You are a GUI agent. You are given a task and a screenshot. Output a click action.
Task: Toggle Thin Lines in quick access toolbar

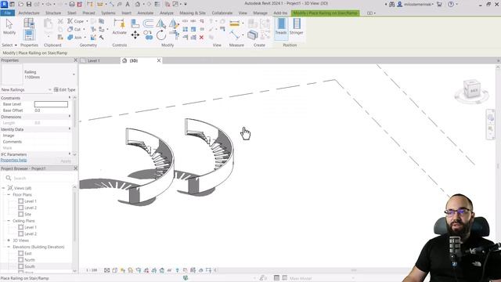tap(157, 4)
